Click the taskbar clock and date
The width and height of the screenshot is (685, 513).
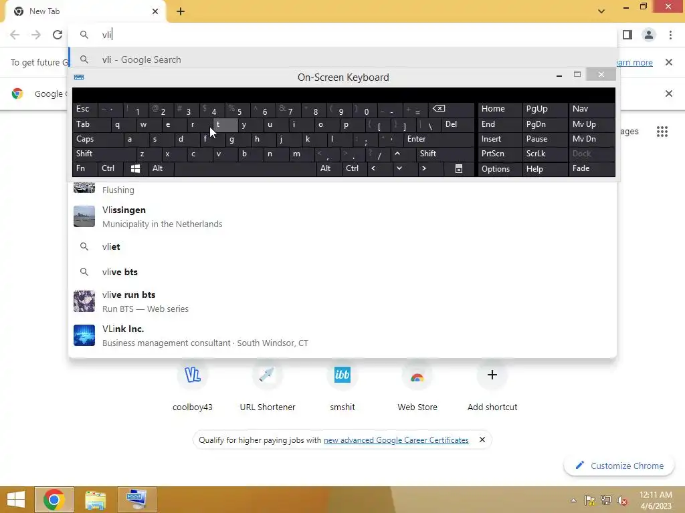coord(656,500)
